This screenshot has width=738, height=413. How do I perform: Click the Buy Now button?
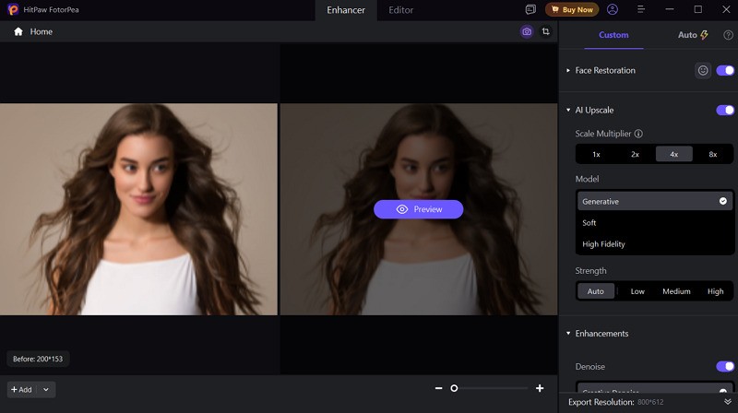click(x=572, y=9)
